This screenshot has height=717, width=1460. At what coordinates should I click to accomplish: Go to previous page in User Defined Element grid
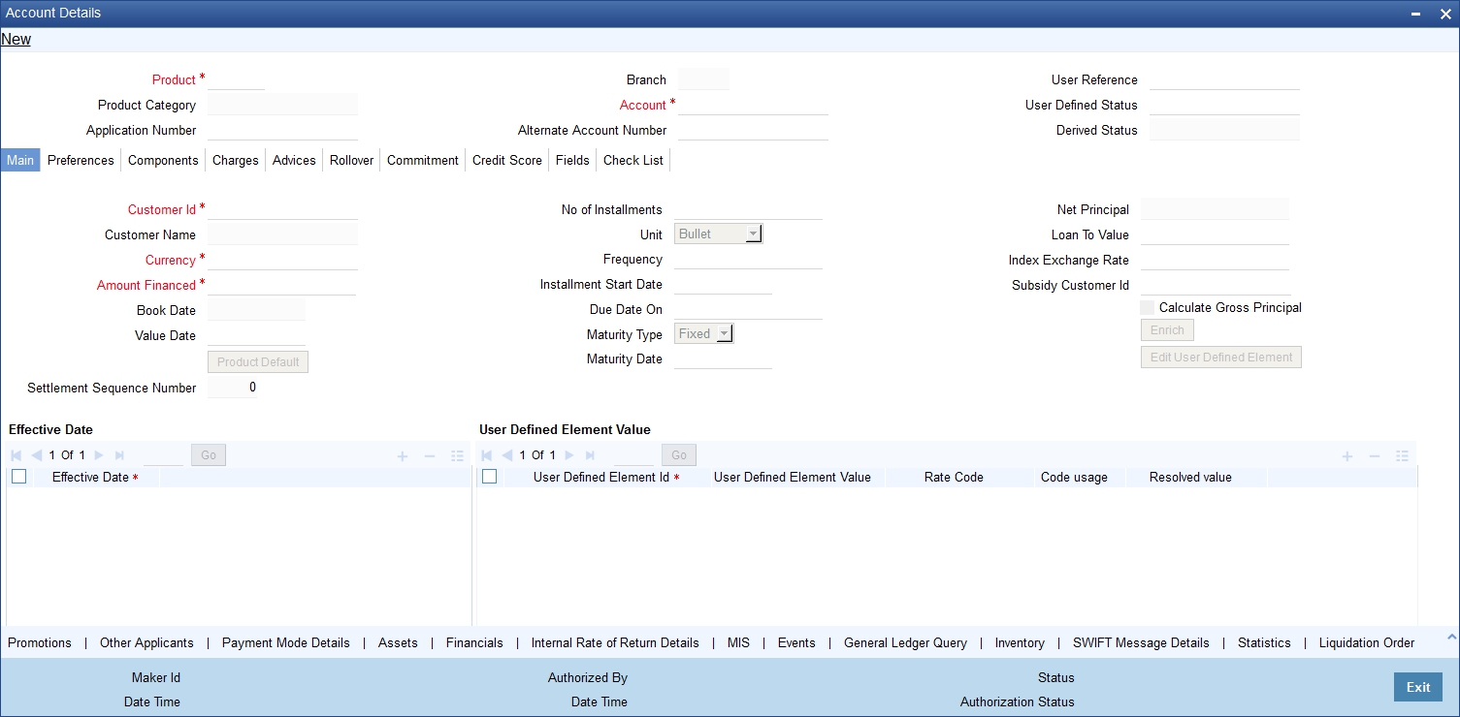507,455
